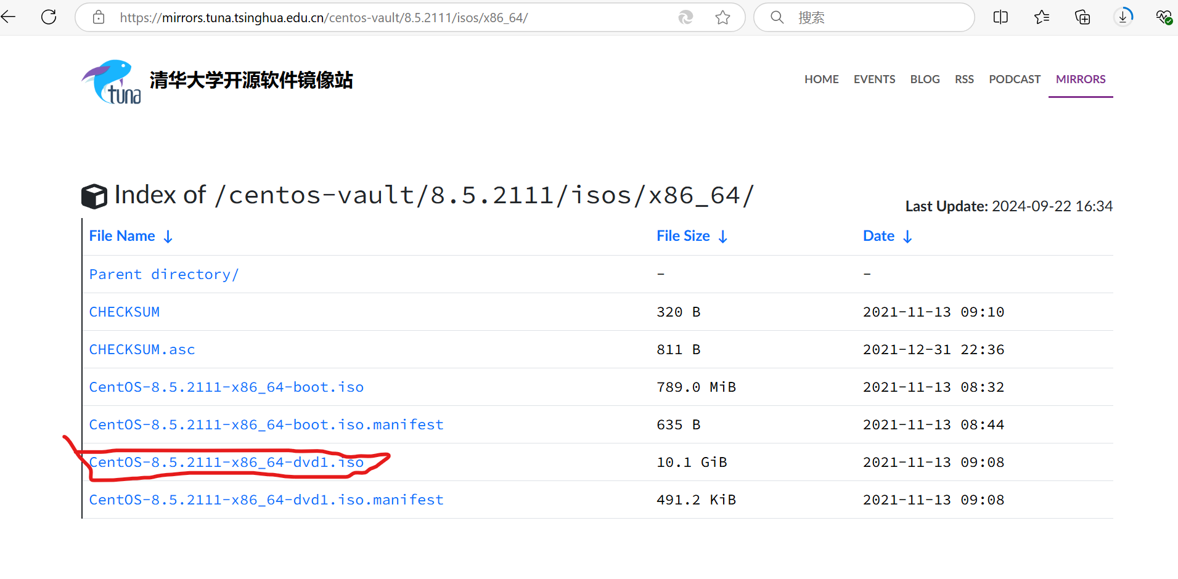Image resolution: width=1178 pixels, height=579 pixels.
Task: Click the 635 B file size
Action: 678,424
